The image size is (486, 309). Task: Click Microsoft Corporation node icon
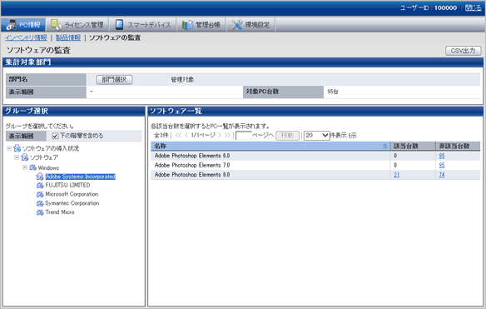(x=40, y=195)
